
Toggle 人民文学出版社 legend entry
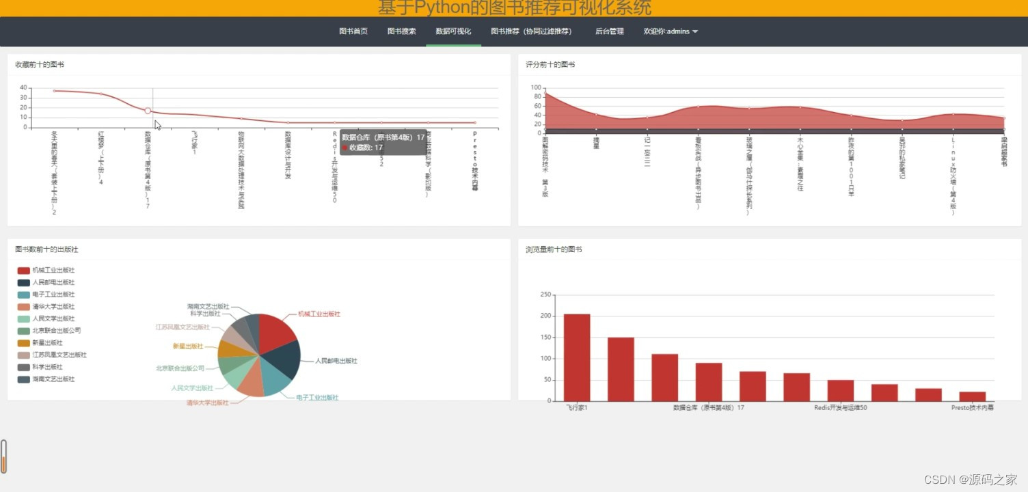click(46, 318)
